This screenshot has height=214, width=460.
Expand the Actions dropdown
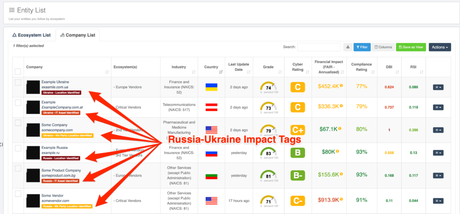pos(440,47)
